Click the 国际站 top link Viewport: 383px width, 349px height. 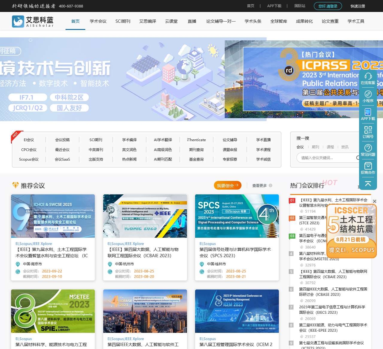click(x=300, y=6)
